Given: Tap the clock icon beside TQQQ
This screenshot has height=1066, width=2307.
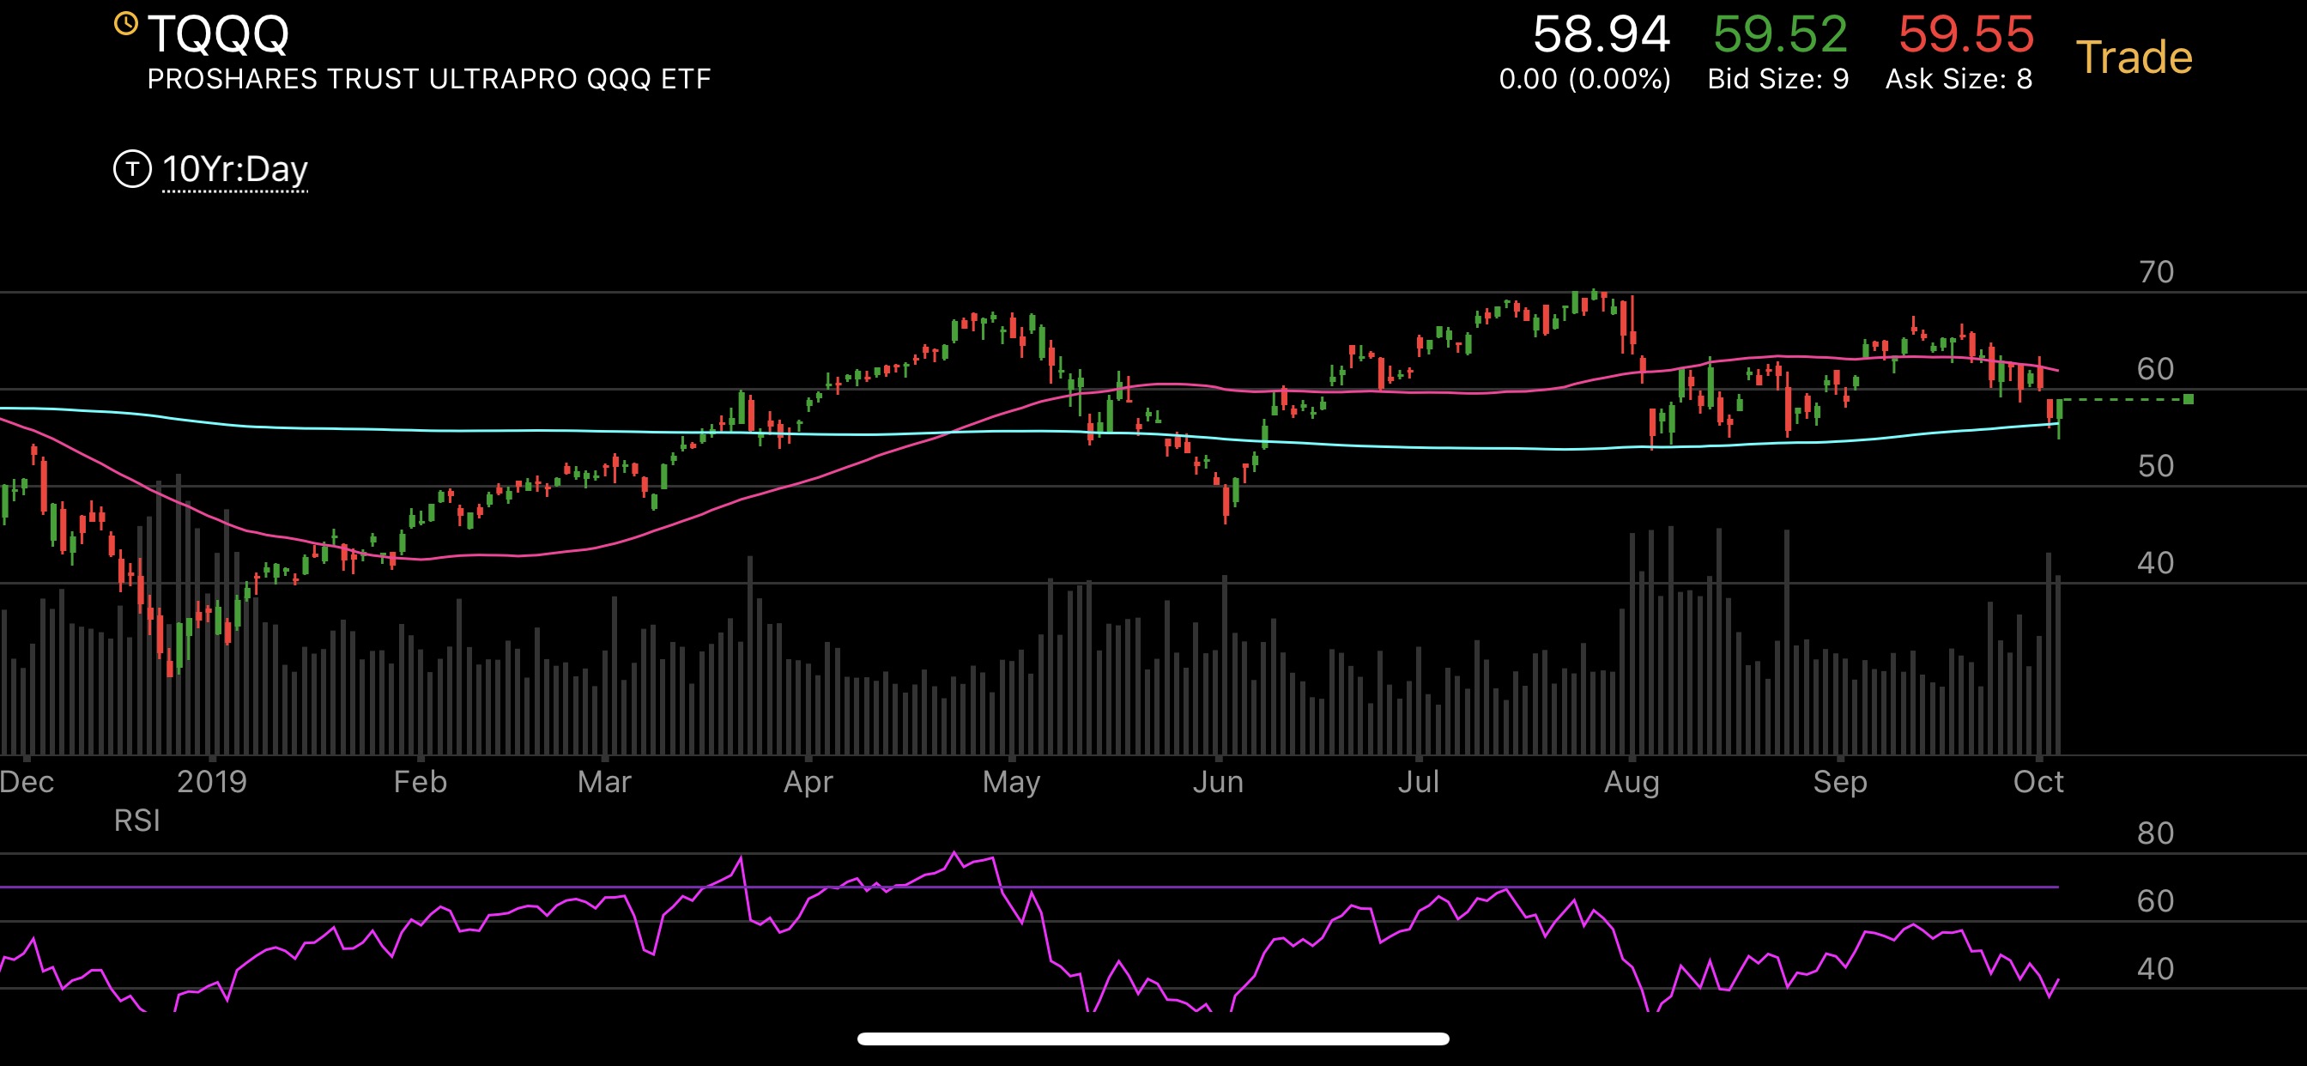Looking at the screenshot, I should pos(126,24).
